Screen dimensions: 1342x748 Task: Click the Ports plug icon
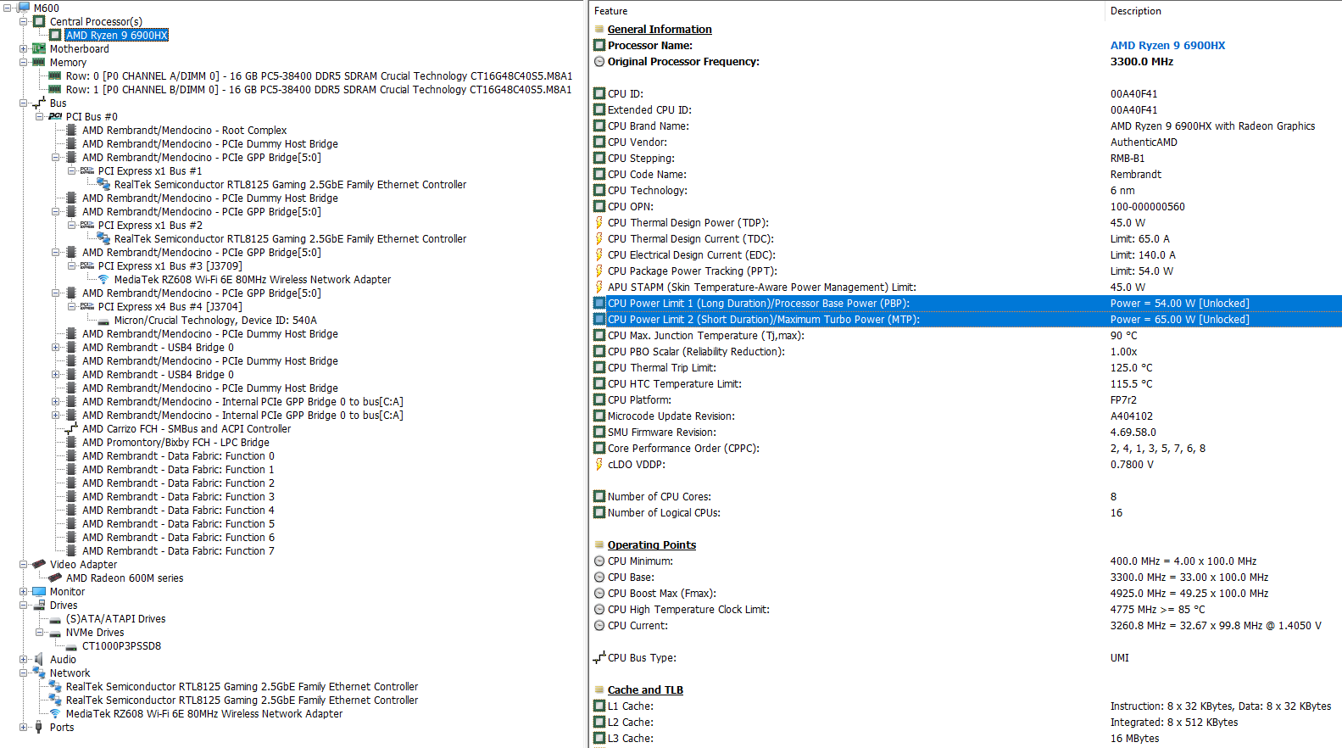(x=39, y=727)
